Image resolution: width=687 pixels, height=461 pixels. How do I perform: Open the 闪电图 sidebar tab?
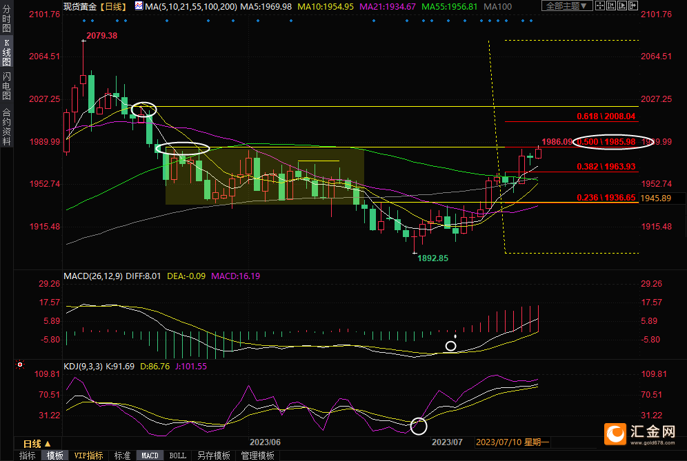coord(6,86)
